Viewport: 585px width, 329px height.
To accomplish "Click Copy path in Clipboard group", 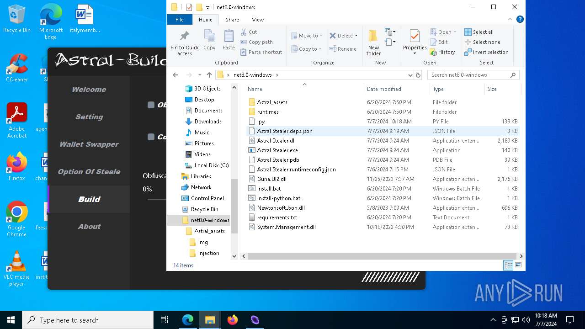I will click(x=256, y=42).
